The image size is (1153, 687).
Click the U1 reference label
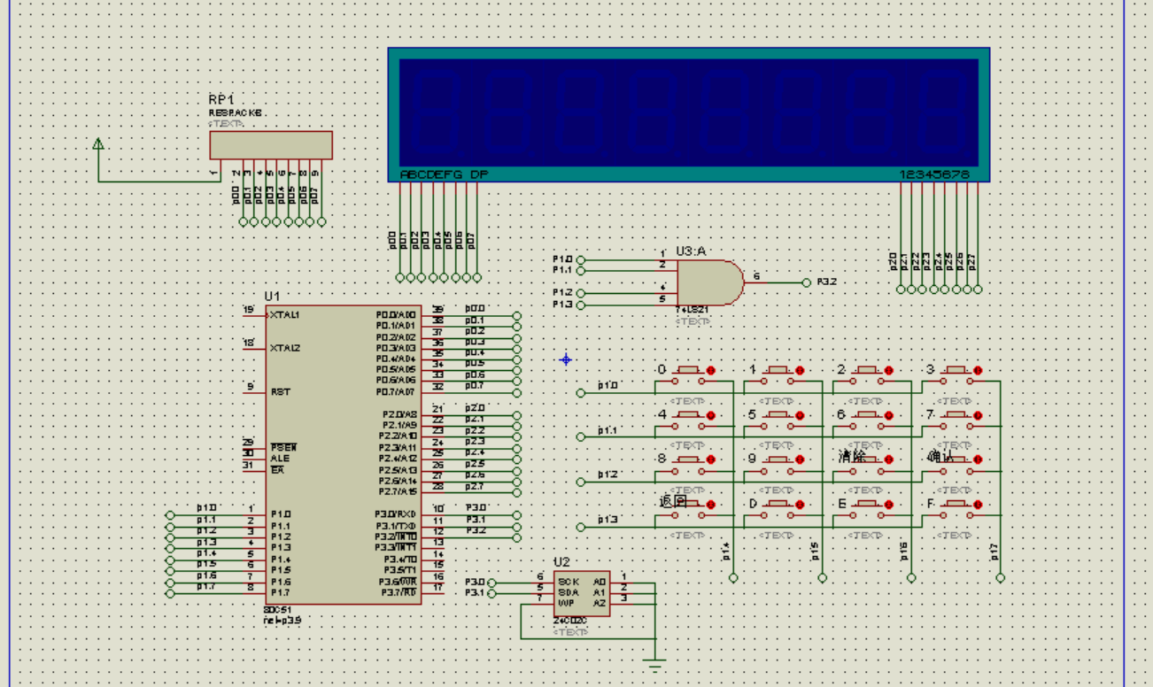(x=272, y=296)
